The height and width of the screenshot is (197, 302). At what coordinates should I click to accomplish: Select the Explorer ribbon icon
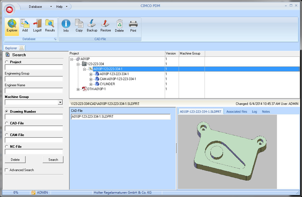coord(12,24)
